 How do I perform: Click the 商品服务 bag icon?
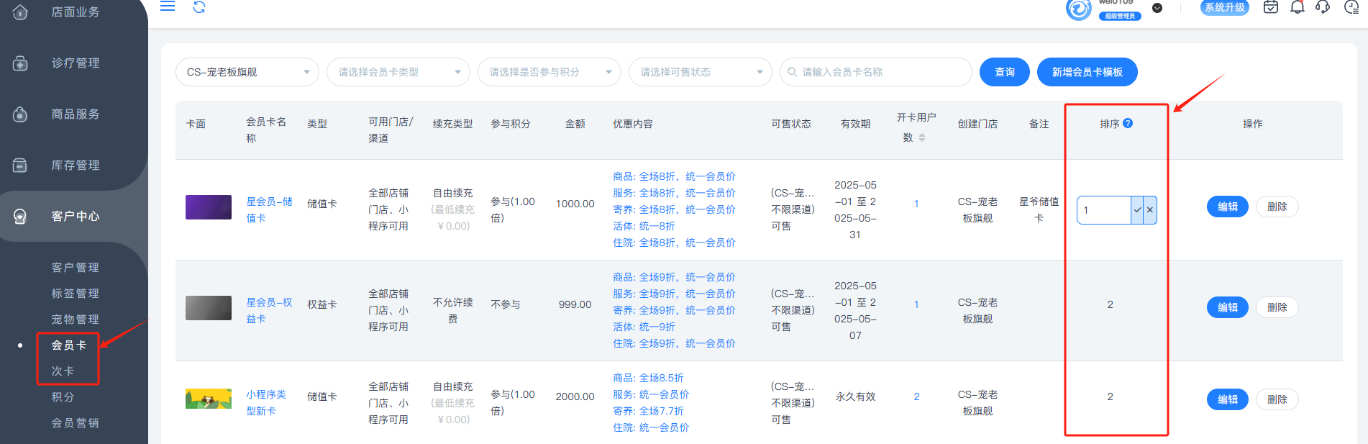(x=20, y=114)
